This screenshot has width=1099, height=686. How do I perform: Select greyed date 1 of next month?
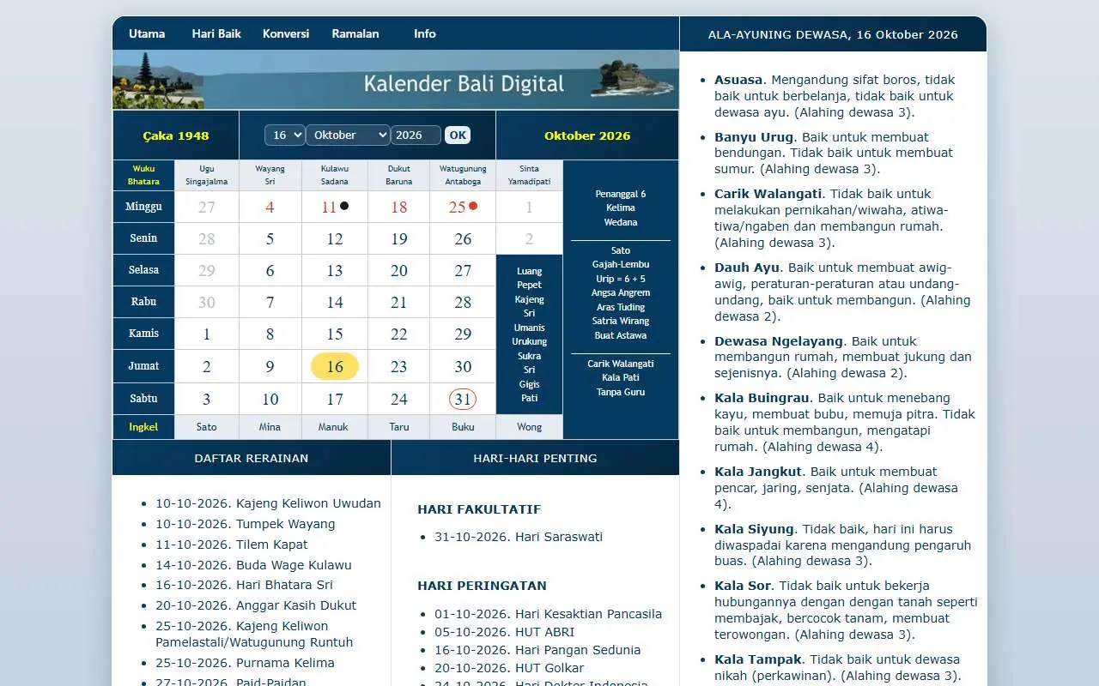point(529,207)
